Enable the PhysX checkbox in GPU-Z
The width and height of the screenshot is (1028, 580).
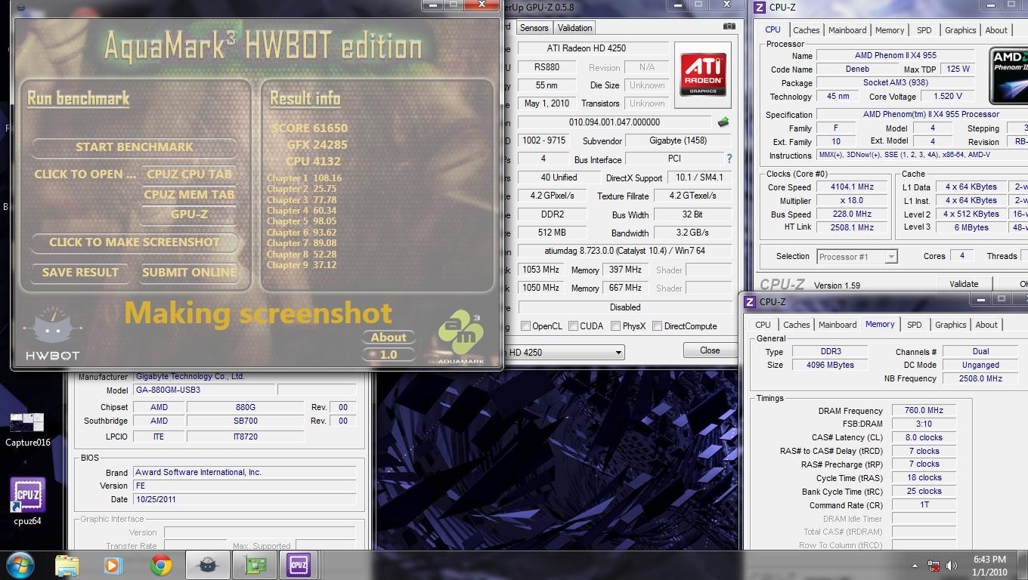click(x=615, y=326)
